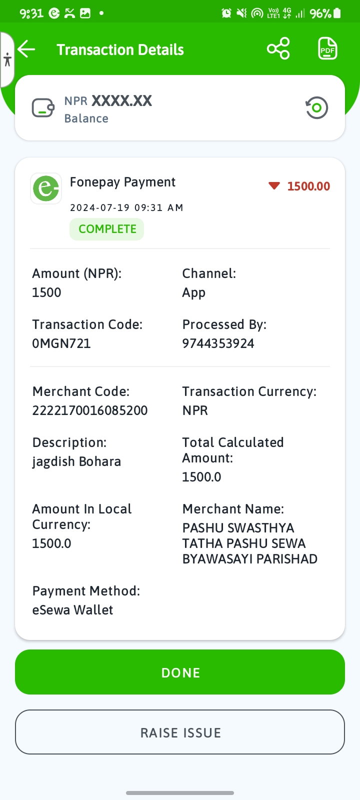Tap the battery indicator in status bar
The height and width of the screenshot is (800, 360).
tap(337, 13)
